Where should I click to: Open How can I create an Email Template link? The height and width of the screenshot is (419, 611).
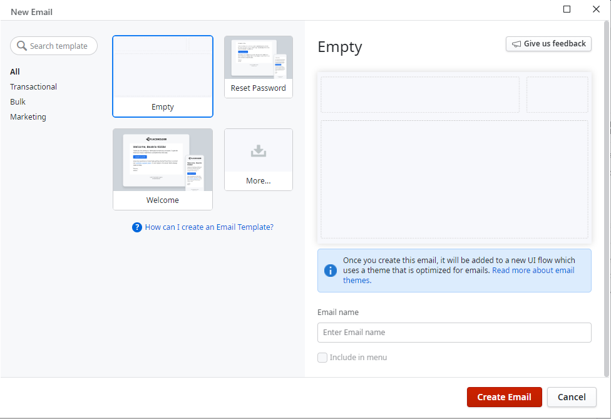209,227
